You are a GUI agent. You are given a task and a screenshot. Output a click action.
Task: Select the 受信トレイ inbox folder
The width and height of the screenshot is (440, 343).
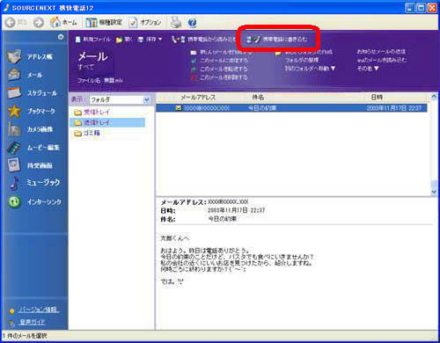(92, 113)
